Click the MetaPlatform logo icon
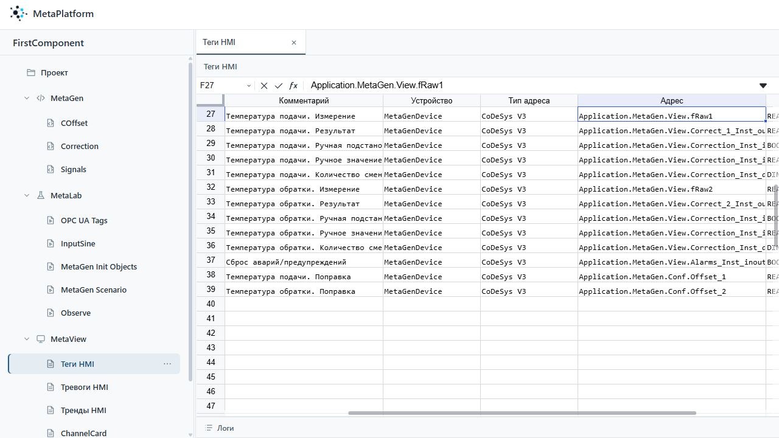Screen dimensions: 779x438 point(18,13)
